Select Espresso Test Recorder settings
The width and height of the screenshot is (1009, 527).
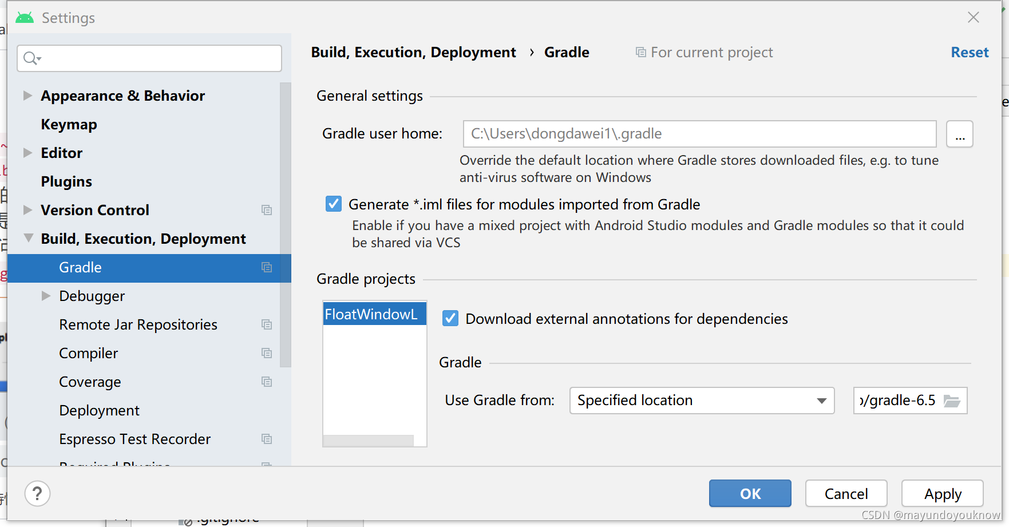point(134,439)
